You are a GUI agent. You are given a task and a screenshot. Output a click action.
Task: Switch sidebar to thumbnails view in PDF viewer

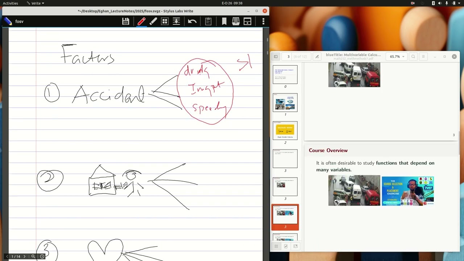(276, 246)
